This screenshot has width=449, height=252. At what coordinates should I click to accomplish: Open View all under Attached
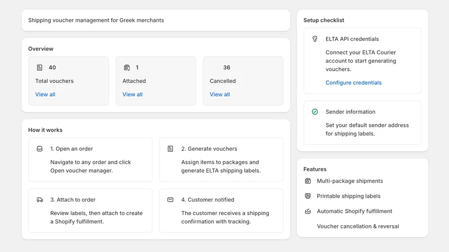click(132, 94)
